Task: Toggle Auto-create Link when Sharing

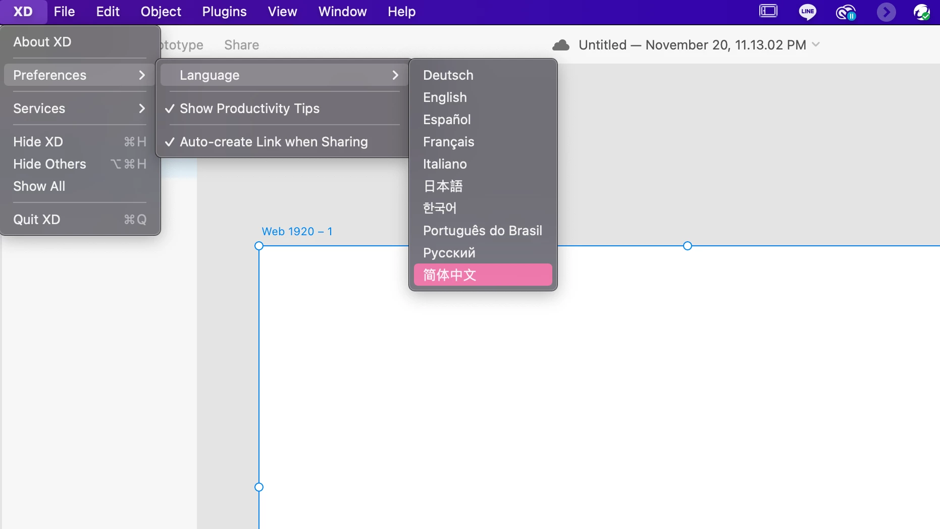Action: (x=284, y=142)
